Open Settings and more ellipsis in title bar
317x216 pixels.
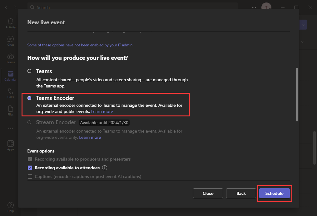pyautogui.click(x=254, y=7)
